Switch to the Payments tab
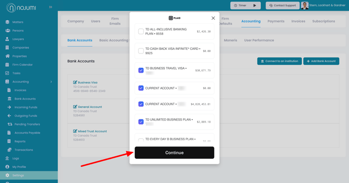 pyautogui.click(x=276, y=21)
